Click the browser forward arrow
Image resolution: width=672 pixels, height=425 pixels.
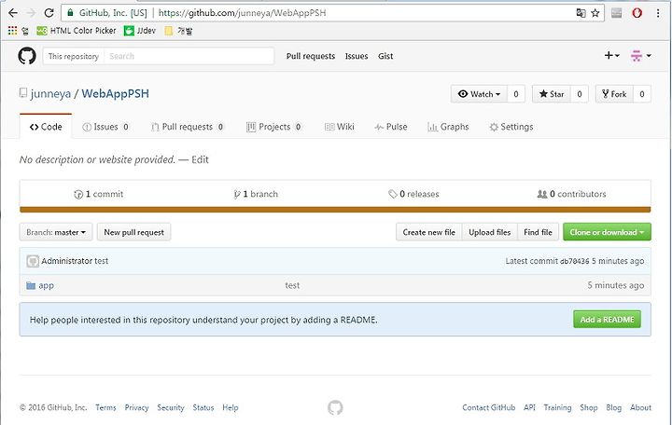(x=31, y=13)
